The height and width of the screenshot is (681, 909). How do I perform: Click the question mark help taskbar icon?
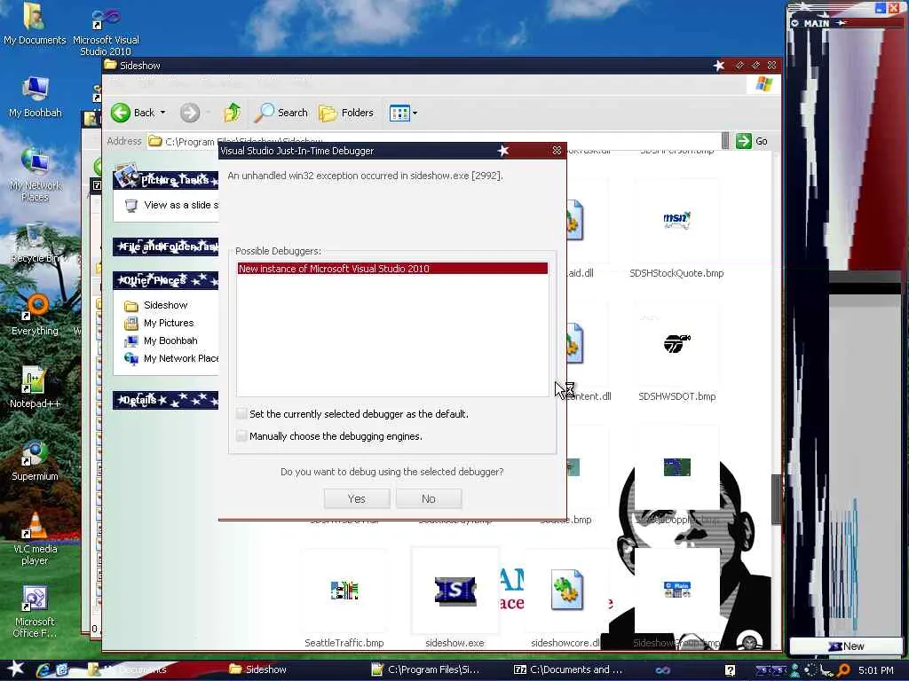(x=730, y=670)
